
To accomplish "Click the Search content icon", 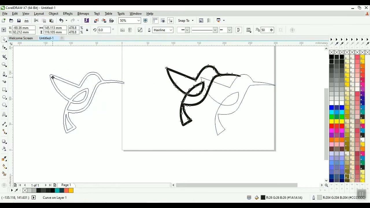I will pyautogui.click(x=86, y=21).
